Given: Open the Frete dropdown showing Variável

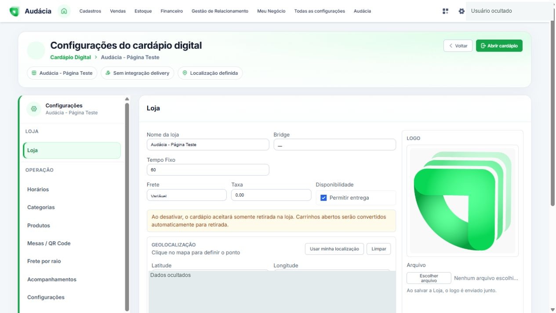Looking at the screenshot, I should pos(187,195).
